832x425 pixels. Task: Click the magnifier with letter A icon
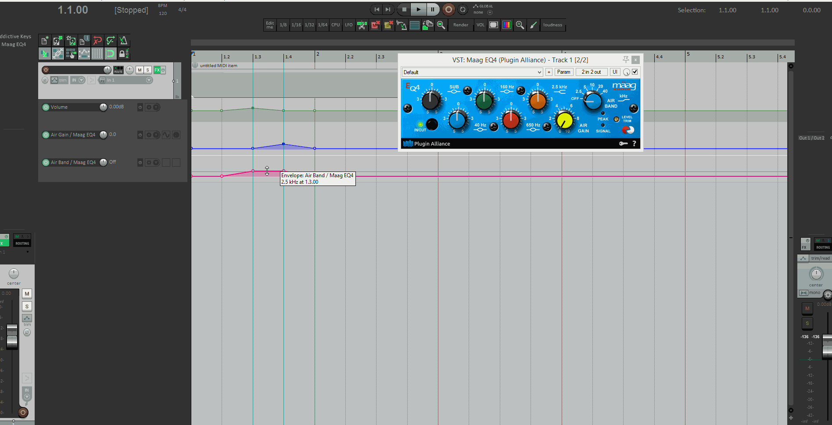(520, 25)
